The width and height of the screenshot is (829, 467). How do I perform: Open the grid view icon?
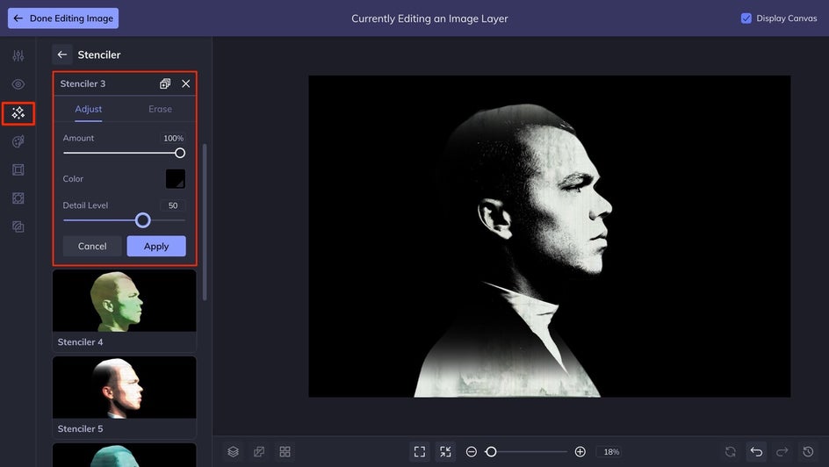[285, 452]
